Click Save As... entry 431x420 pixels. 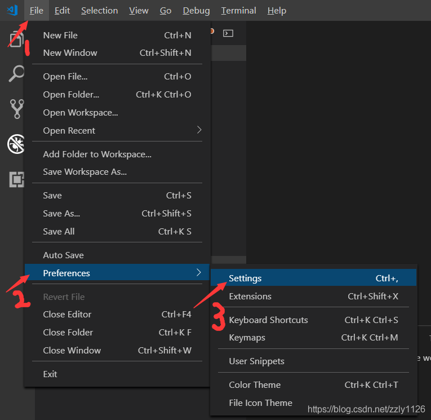[x=117, y=214]
